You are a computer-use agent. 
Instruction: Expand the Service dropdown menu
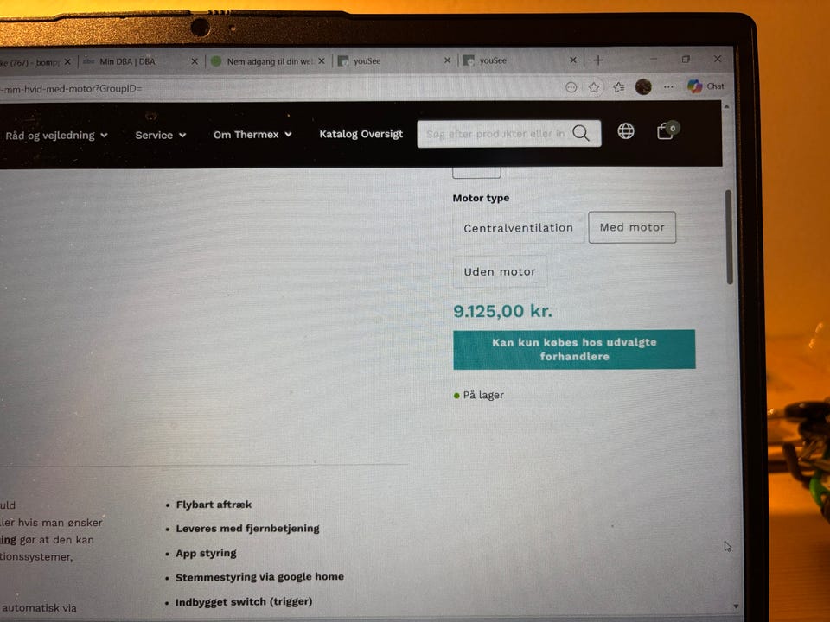point(161,135)
